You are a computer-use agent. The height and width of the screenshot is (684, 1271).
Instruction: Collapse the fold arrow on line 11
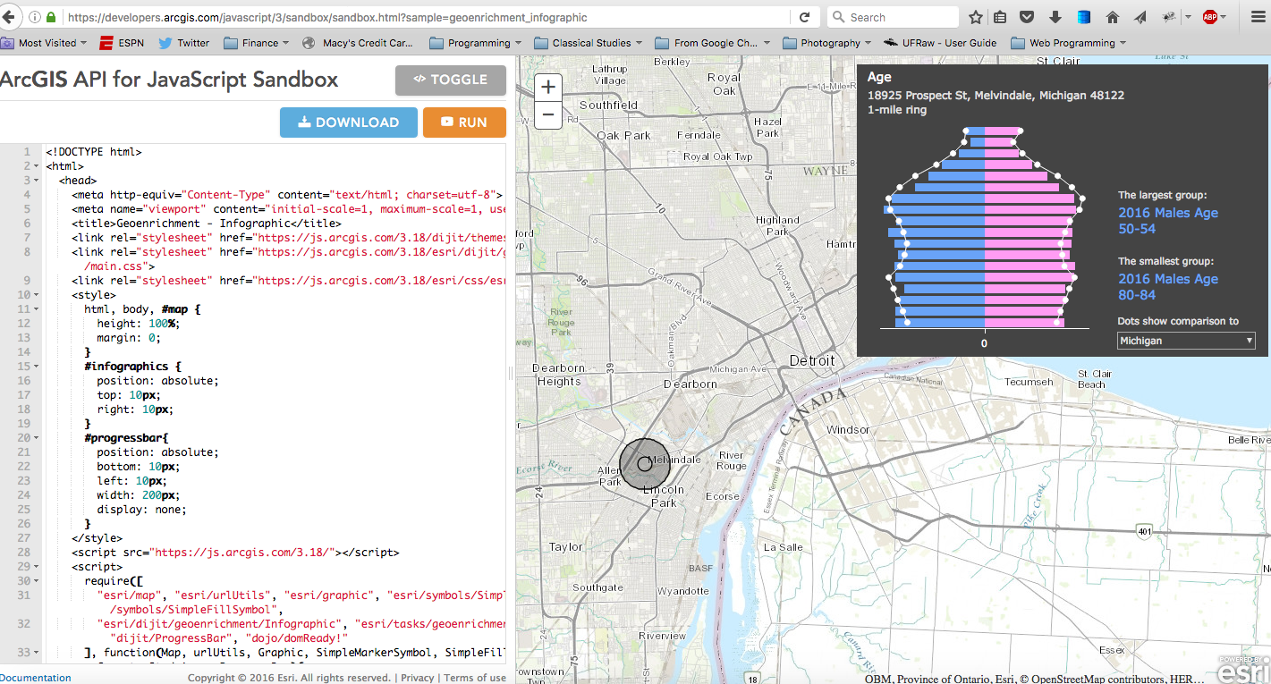[x=35, y=309]
